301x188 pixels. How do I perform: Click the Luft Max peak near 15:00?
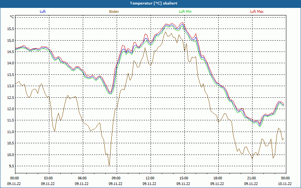pos(182,23)
